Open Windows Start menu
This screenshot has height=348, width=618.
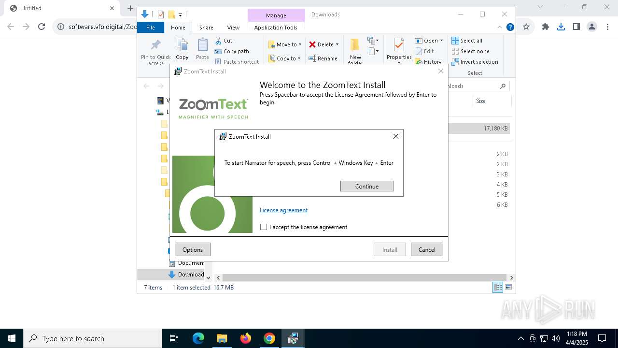(x=12, y=338)
